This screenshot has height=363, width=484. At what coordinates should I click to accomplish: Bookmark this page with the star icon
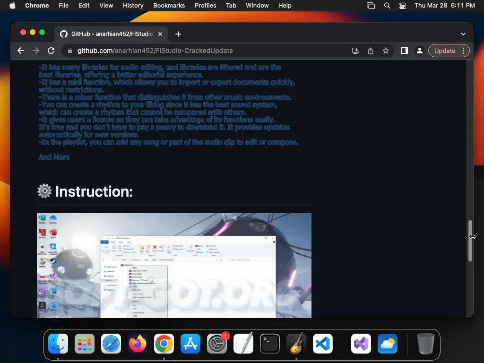point(386,51)
